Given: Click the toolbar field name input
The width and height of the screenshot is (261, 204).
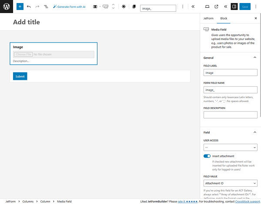Looking at the screenshot, I should click(158, 8).
